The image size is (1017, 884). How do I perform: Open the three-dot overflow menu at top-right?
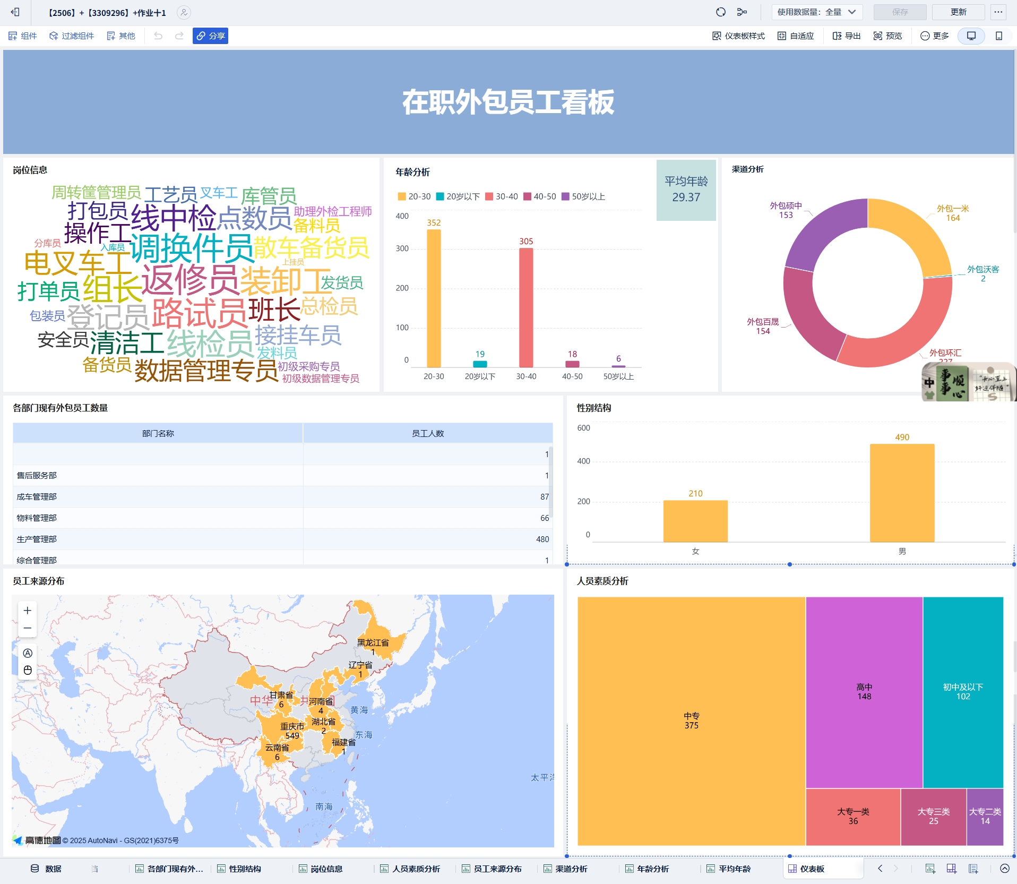pos(998,12)
